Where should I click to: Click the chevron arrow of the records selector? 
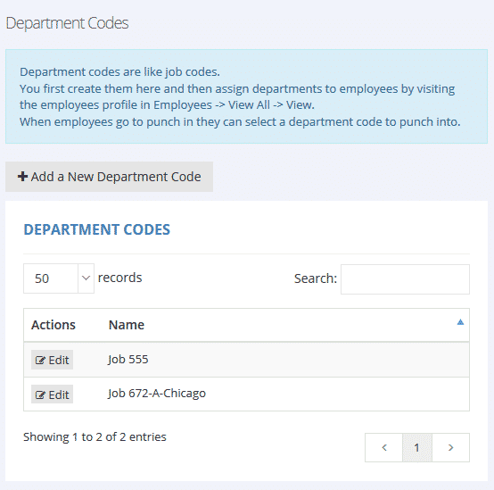[x=86, y=278]
